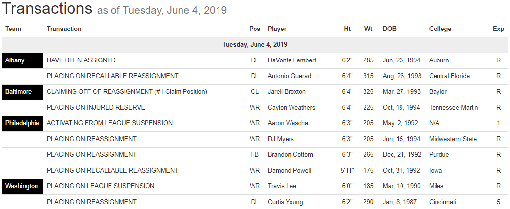Click DJ Myers player name
The height and width of the screenshot is (209, 510).
click(281, 139)
